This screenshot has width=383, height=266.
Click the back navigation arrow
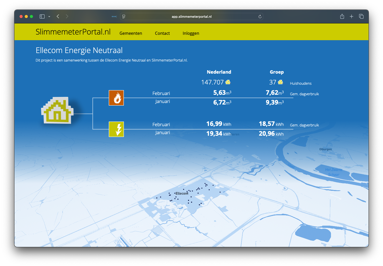58,16
